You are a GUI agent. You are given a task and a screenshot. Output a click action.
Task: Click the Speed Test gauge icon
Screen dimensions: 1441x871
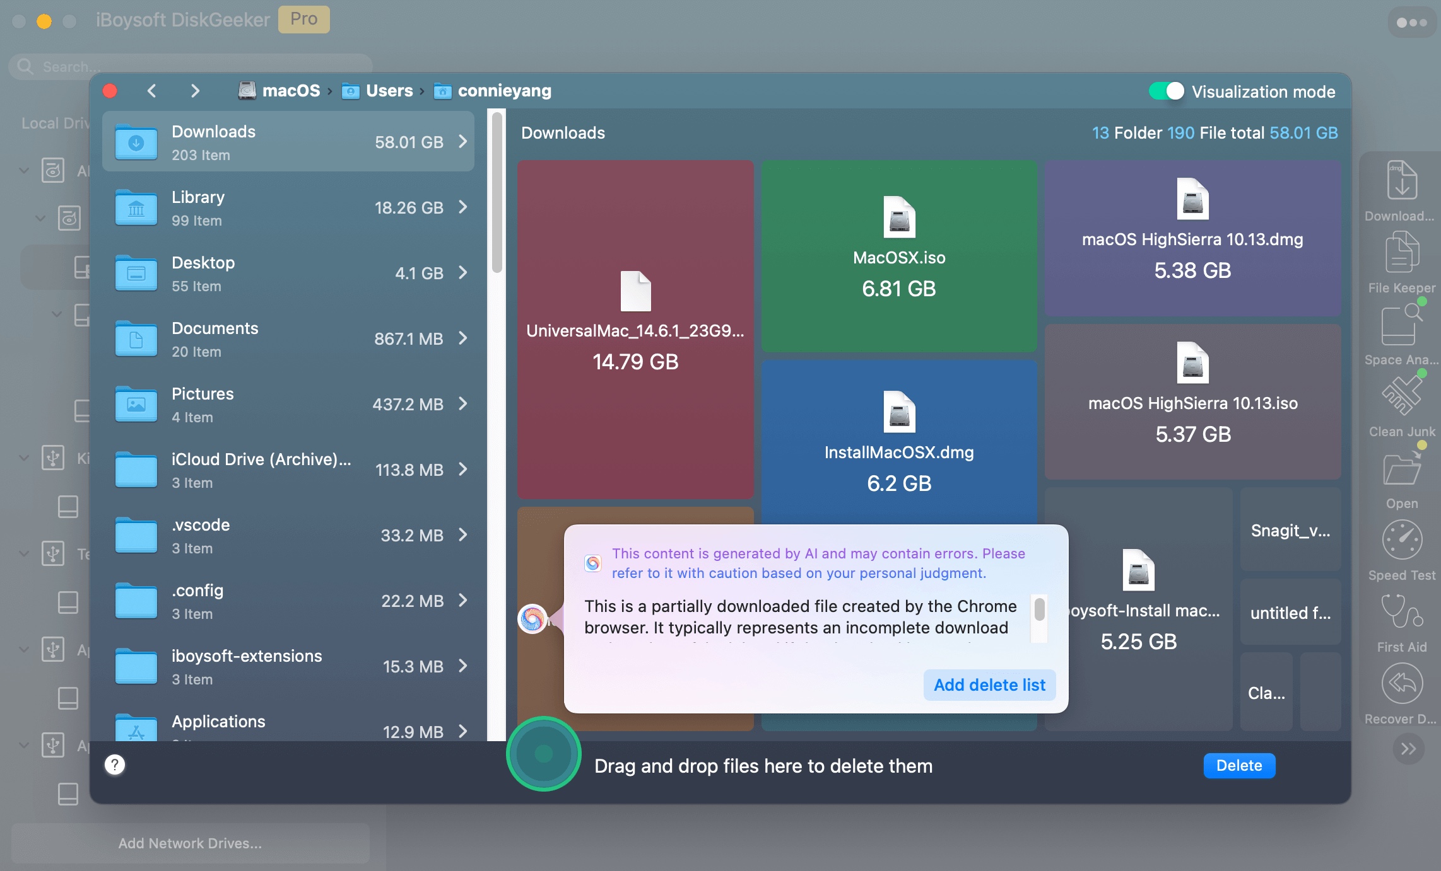click(1401, 540)
